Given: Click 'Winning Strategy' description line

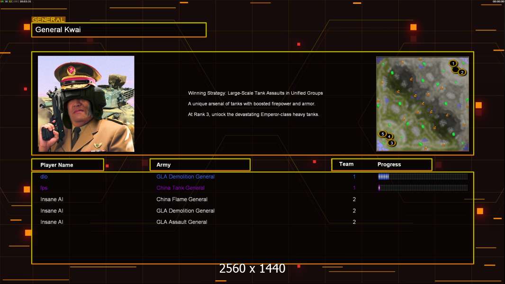Looking at the screenshot, I should point(255,93).
